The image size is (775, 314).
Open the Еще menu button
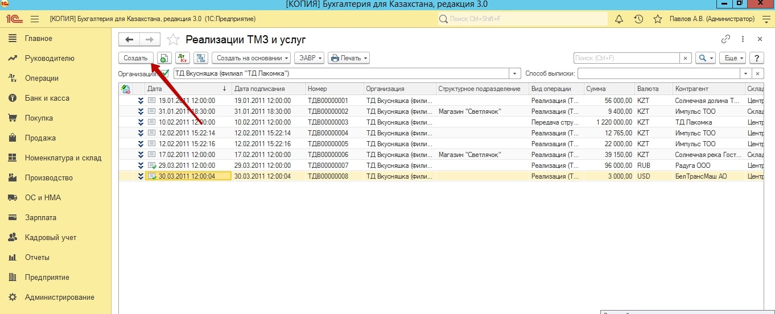732,58
